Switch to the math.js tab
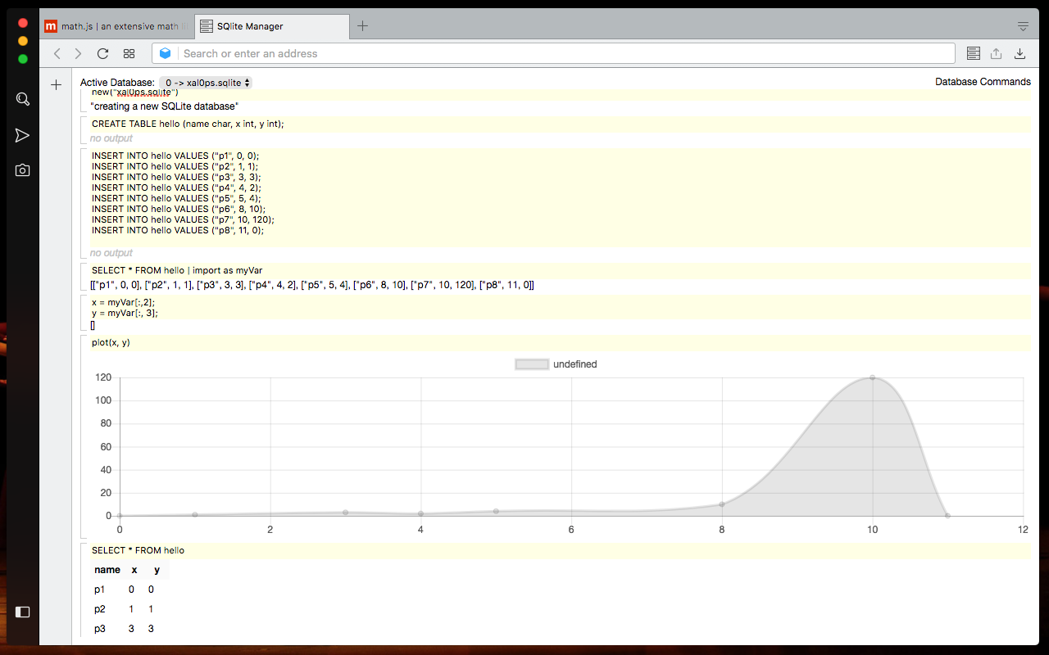1049x655 pixels. 115,25
